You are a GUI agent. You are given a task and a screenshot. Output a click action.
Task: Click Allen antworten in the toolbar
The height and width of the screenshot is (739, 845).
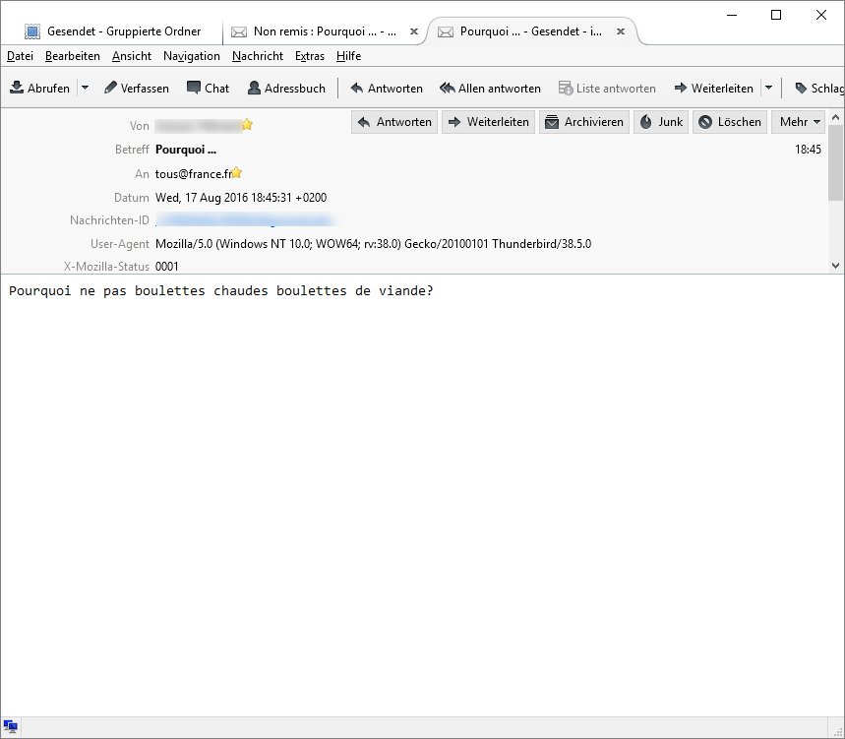coord(490,88)
